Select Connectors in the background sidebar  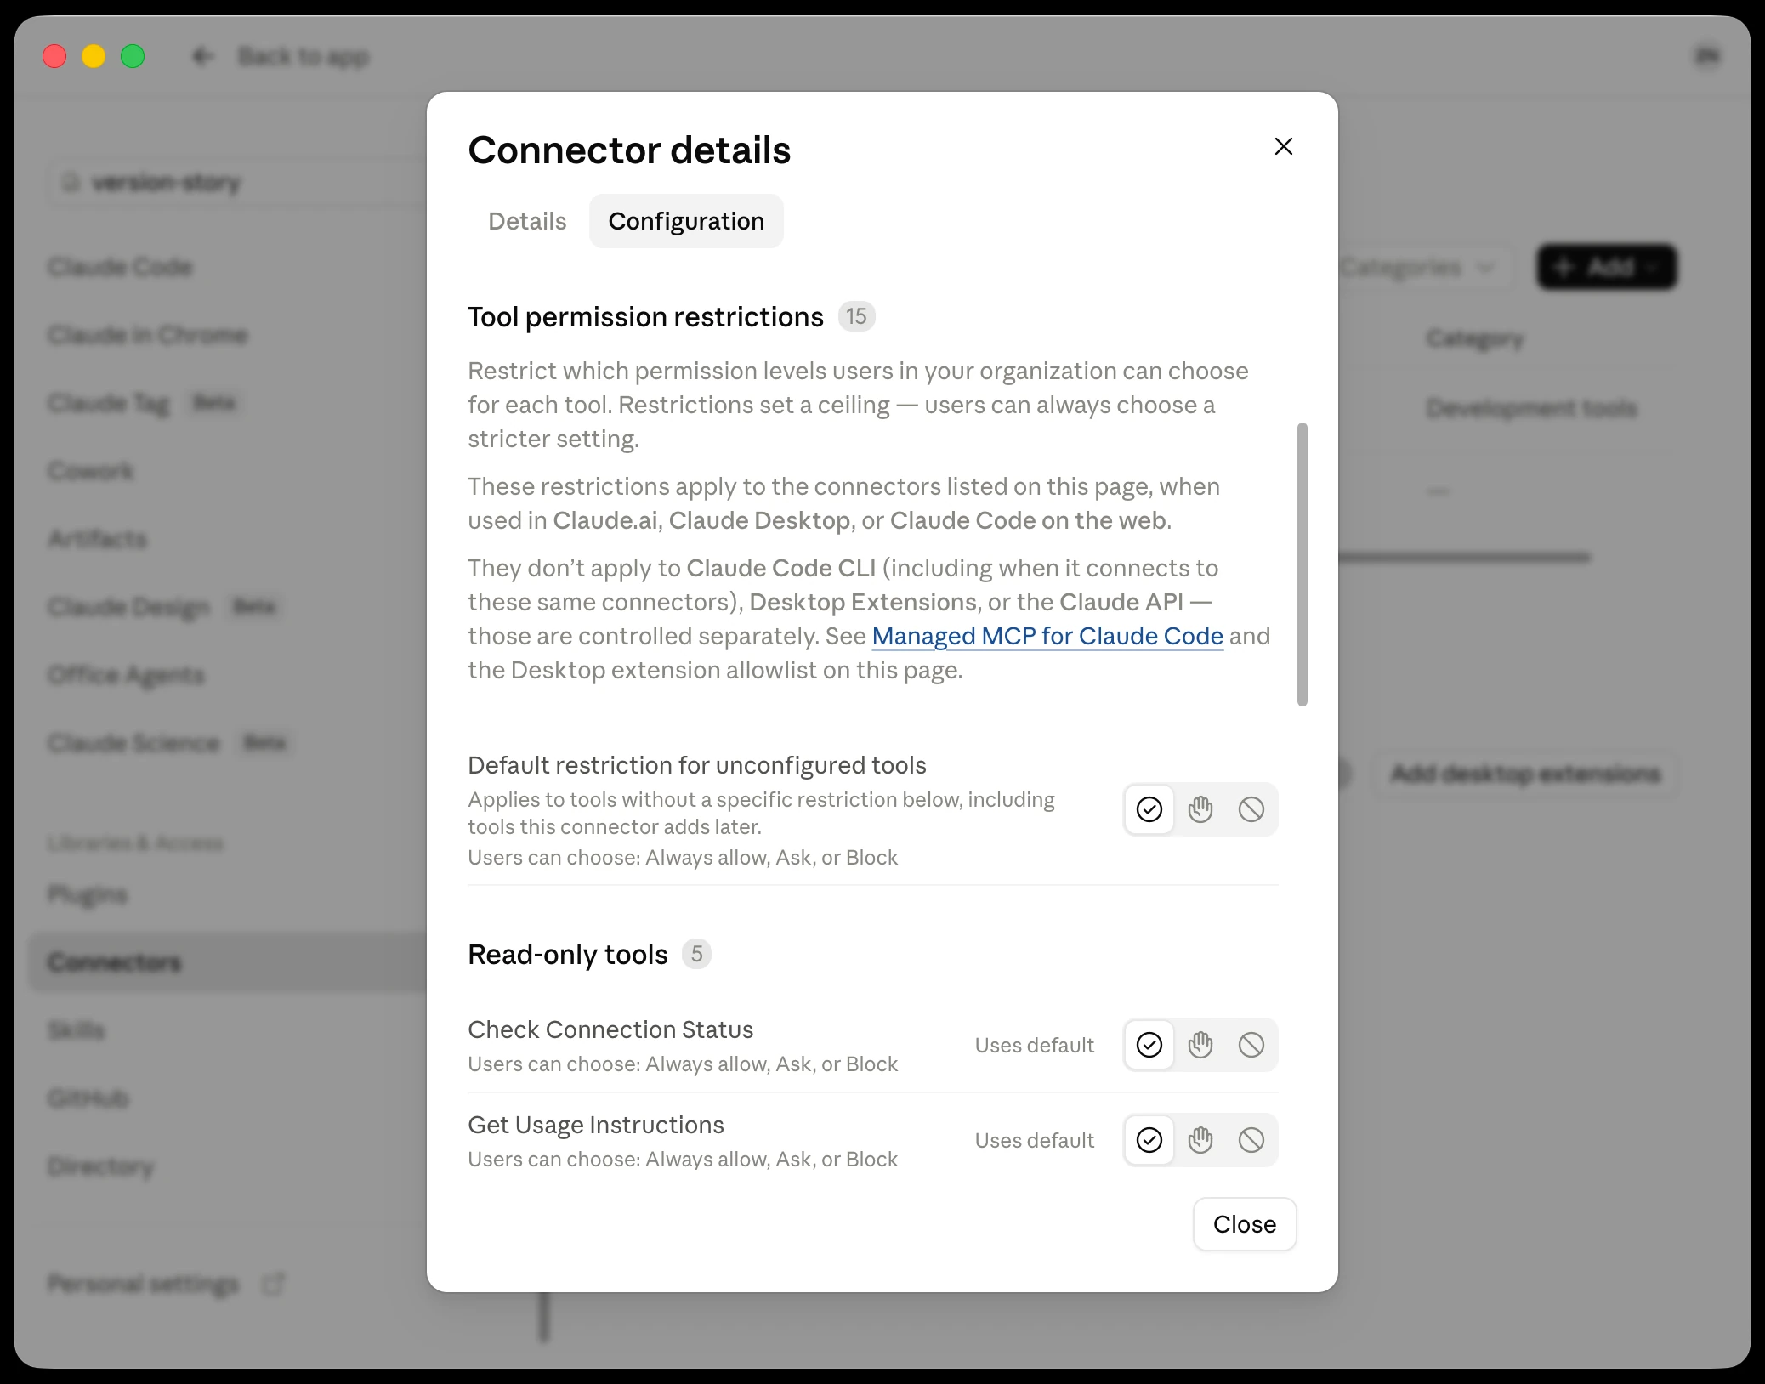[228, 962]
